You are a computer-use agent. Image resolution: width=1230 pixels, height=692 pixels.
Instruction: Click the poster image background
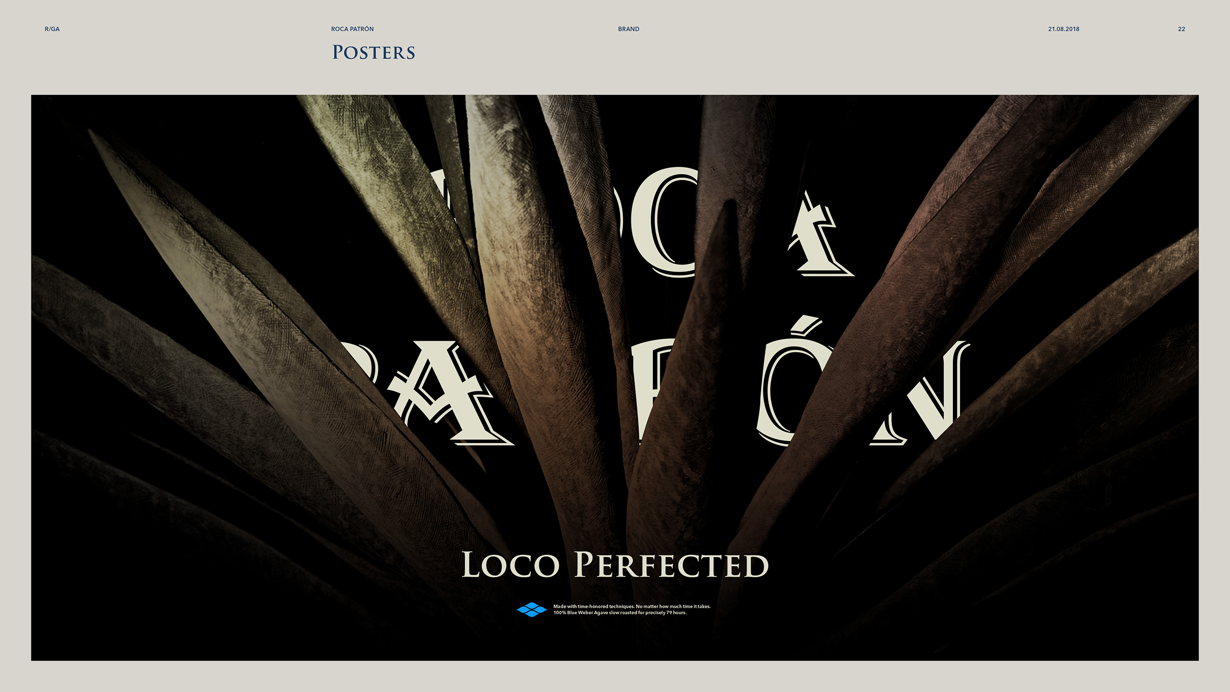[x=615, y=377]
